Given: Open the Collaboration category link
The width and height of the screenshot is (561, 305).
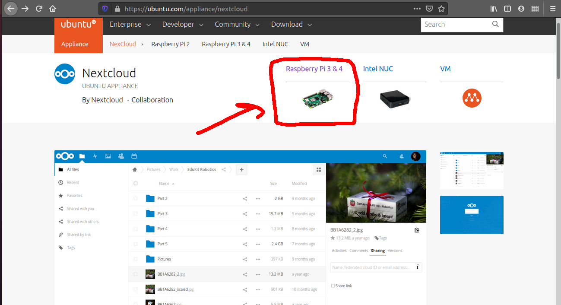Looking at the screenshot, I should tap(152, 100).
